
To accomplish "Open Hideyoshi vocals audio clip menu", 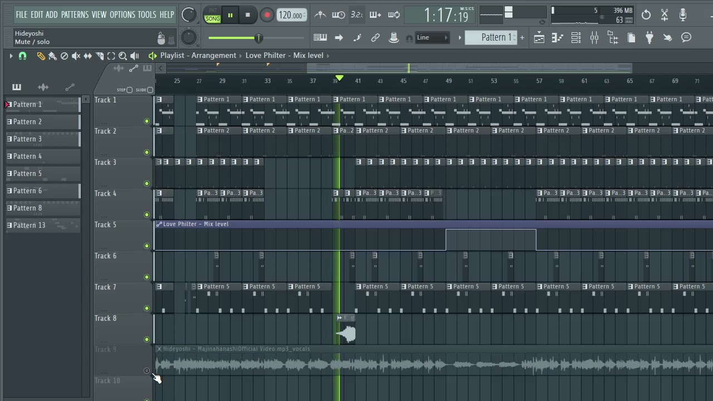I will (x=159, y=349).
